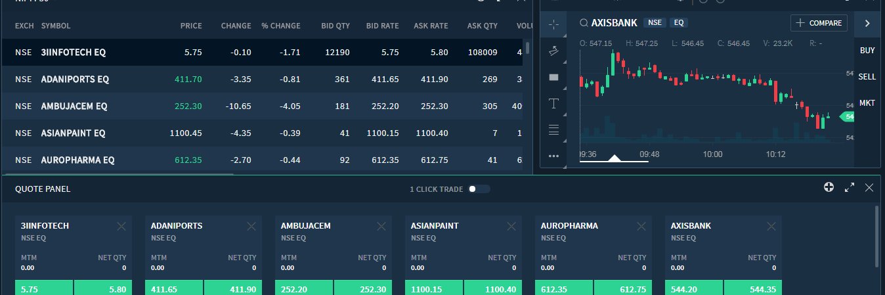Click the chart time range slider handle
885x295 pixels.
coord(615,158)
